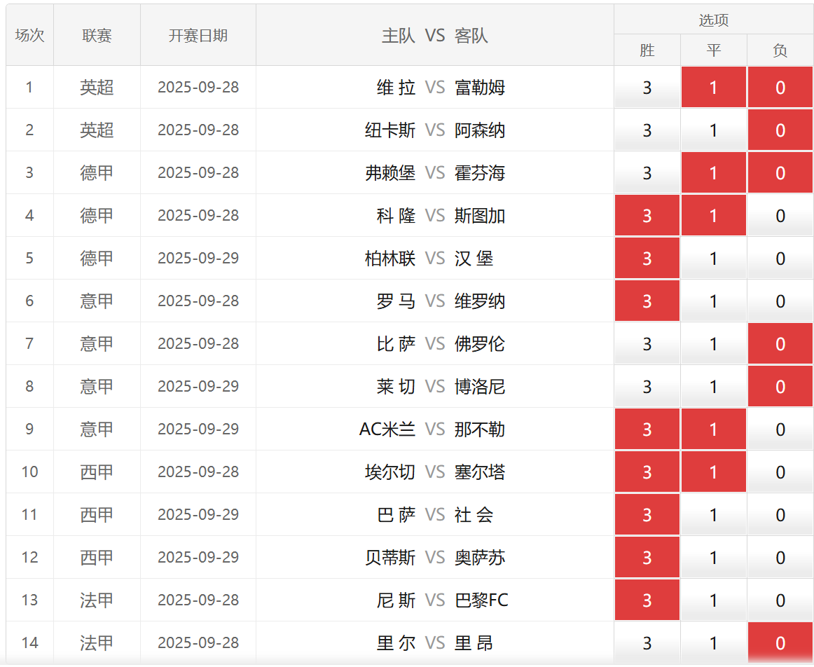Select loss option for 尼斯 vs 巴黎FC
814x667 pixels.
click(780, 600)
